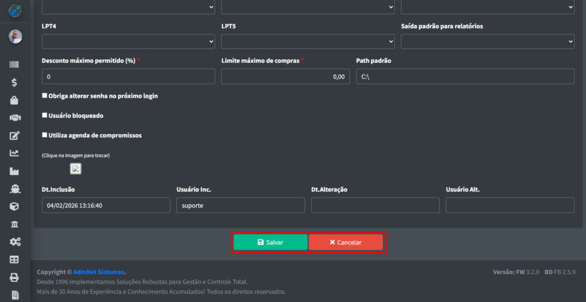Expand the LPT5 dropdown
The height and width of the screenshot is (302, 586).
point(307,42)
